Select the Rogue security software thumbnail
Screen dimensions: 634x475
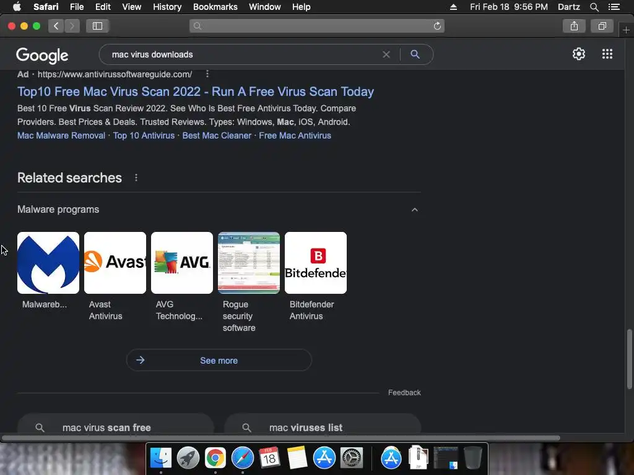click(x=249, y=263)
